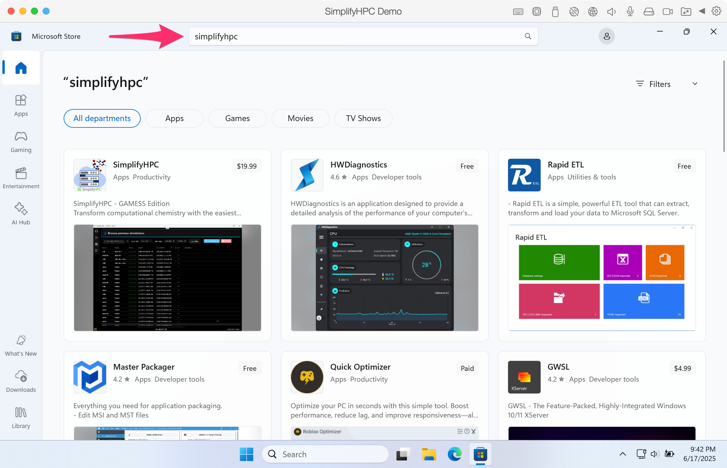Open the Home page in sidebar
Screen dimensions: 727x468
pyautogui.click(x=21, y=68)
